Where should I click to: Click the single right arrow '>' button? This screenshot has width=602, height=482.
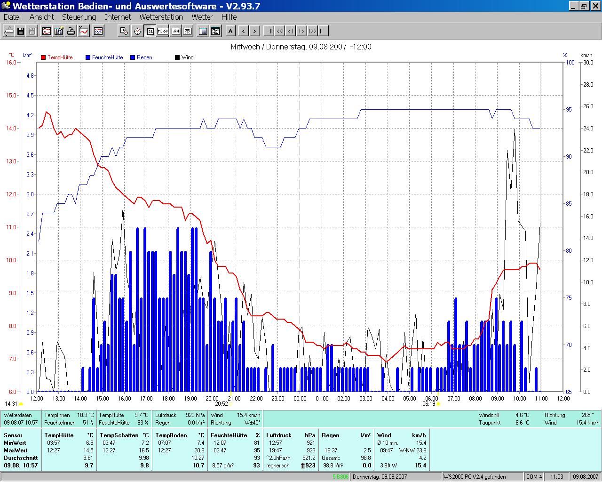coord(254,32)
